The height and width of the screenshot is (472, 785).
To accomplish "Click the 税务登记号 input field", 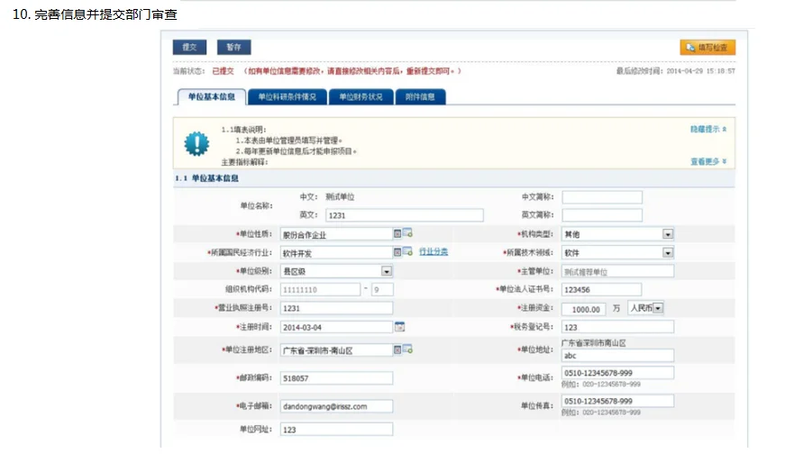I will 617,327.
